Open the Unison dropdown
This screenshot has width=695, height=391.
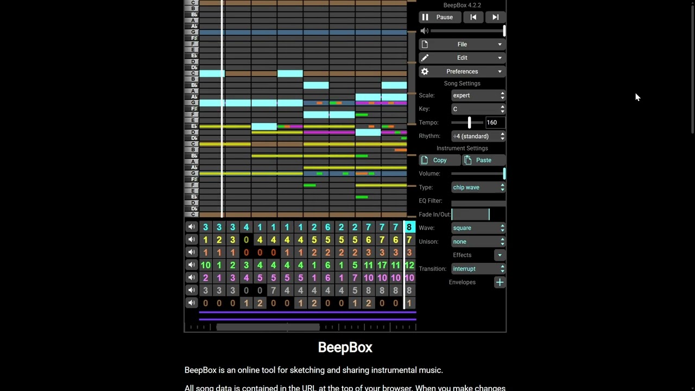(478, 242)
